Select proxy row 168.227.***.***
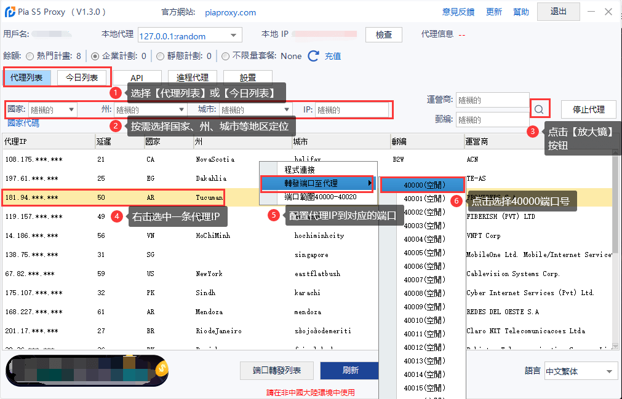The width and height of the screenshot is (622, 399). click(x=308, y=312)
